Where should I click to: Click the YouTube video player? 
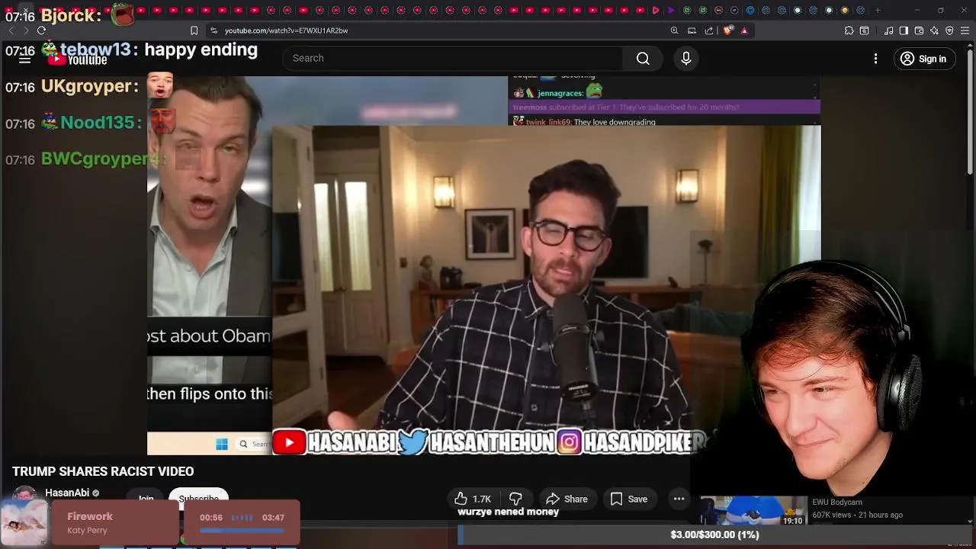pyautogui.click(x=483, y=265)
